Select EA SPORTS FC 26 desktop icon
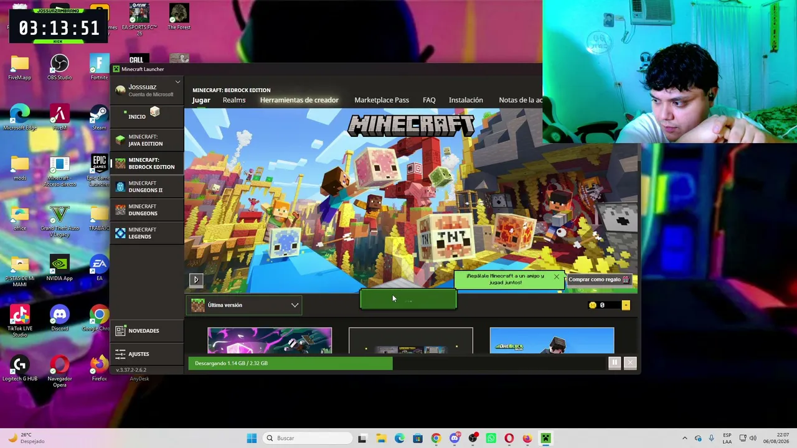Viewport: 797px width, 448px height. [x=139, y=17]
